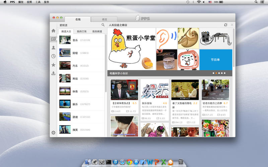268x167 pixels.
Task: Open App Store from the Dock
Action: 136,162
